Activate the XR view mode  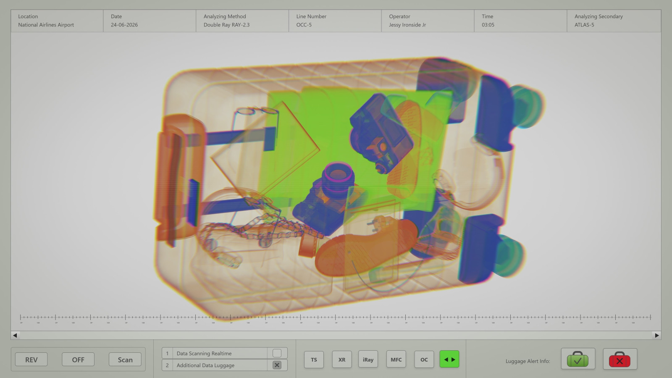[x=342, y=360]
